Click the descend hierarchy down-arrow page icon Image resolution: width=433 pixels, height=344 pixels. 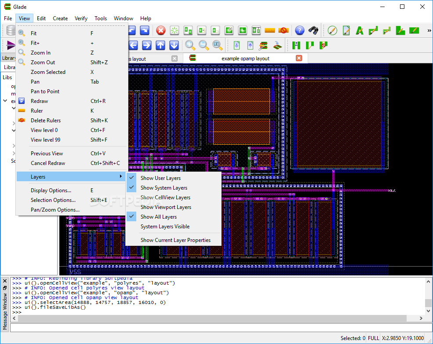(x=237, y=45)
